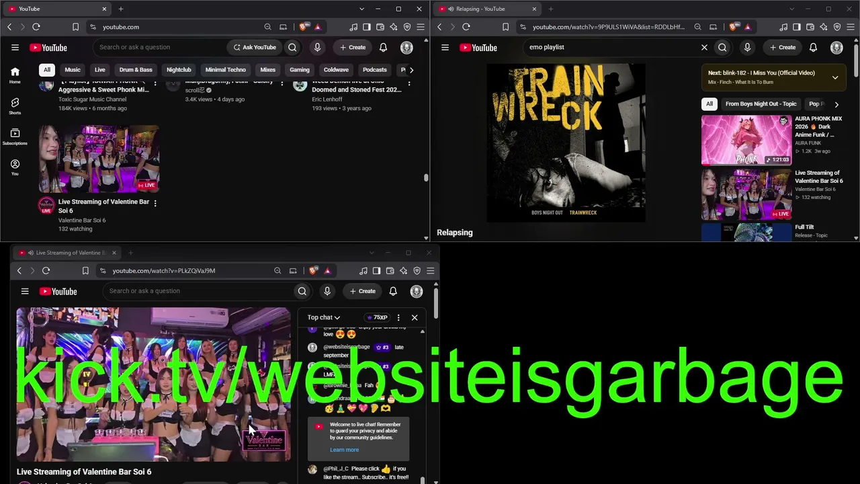The height and width of the screenshot is (484, 860).
Task: Open live chat more options menu
Action: [398, 318]
